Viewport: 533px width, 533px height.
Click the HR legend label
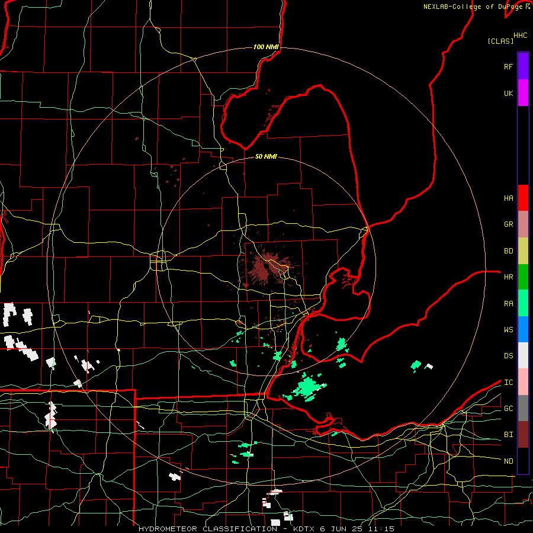508,277
